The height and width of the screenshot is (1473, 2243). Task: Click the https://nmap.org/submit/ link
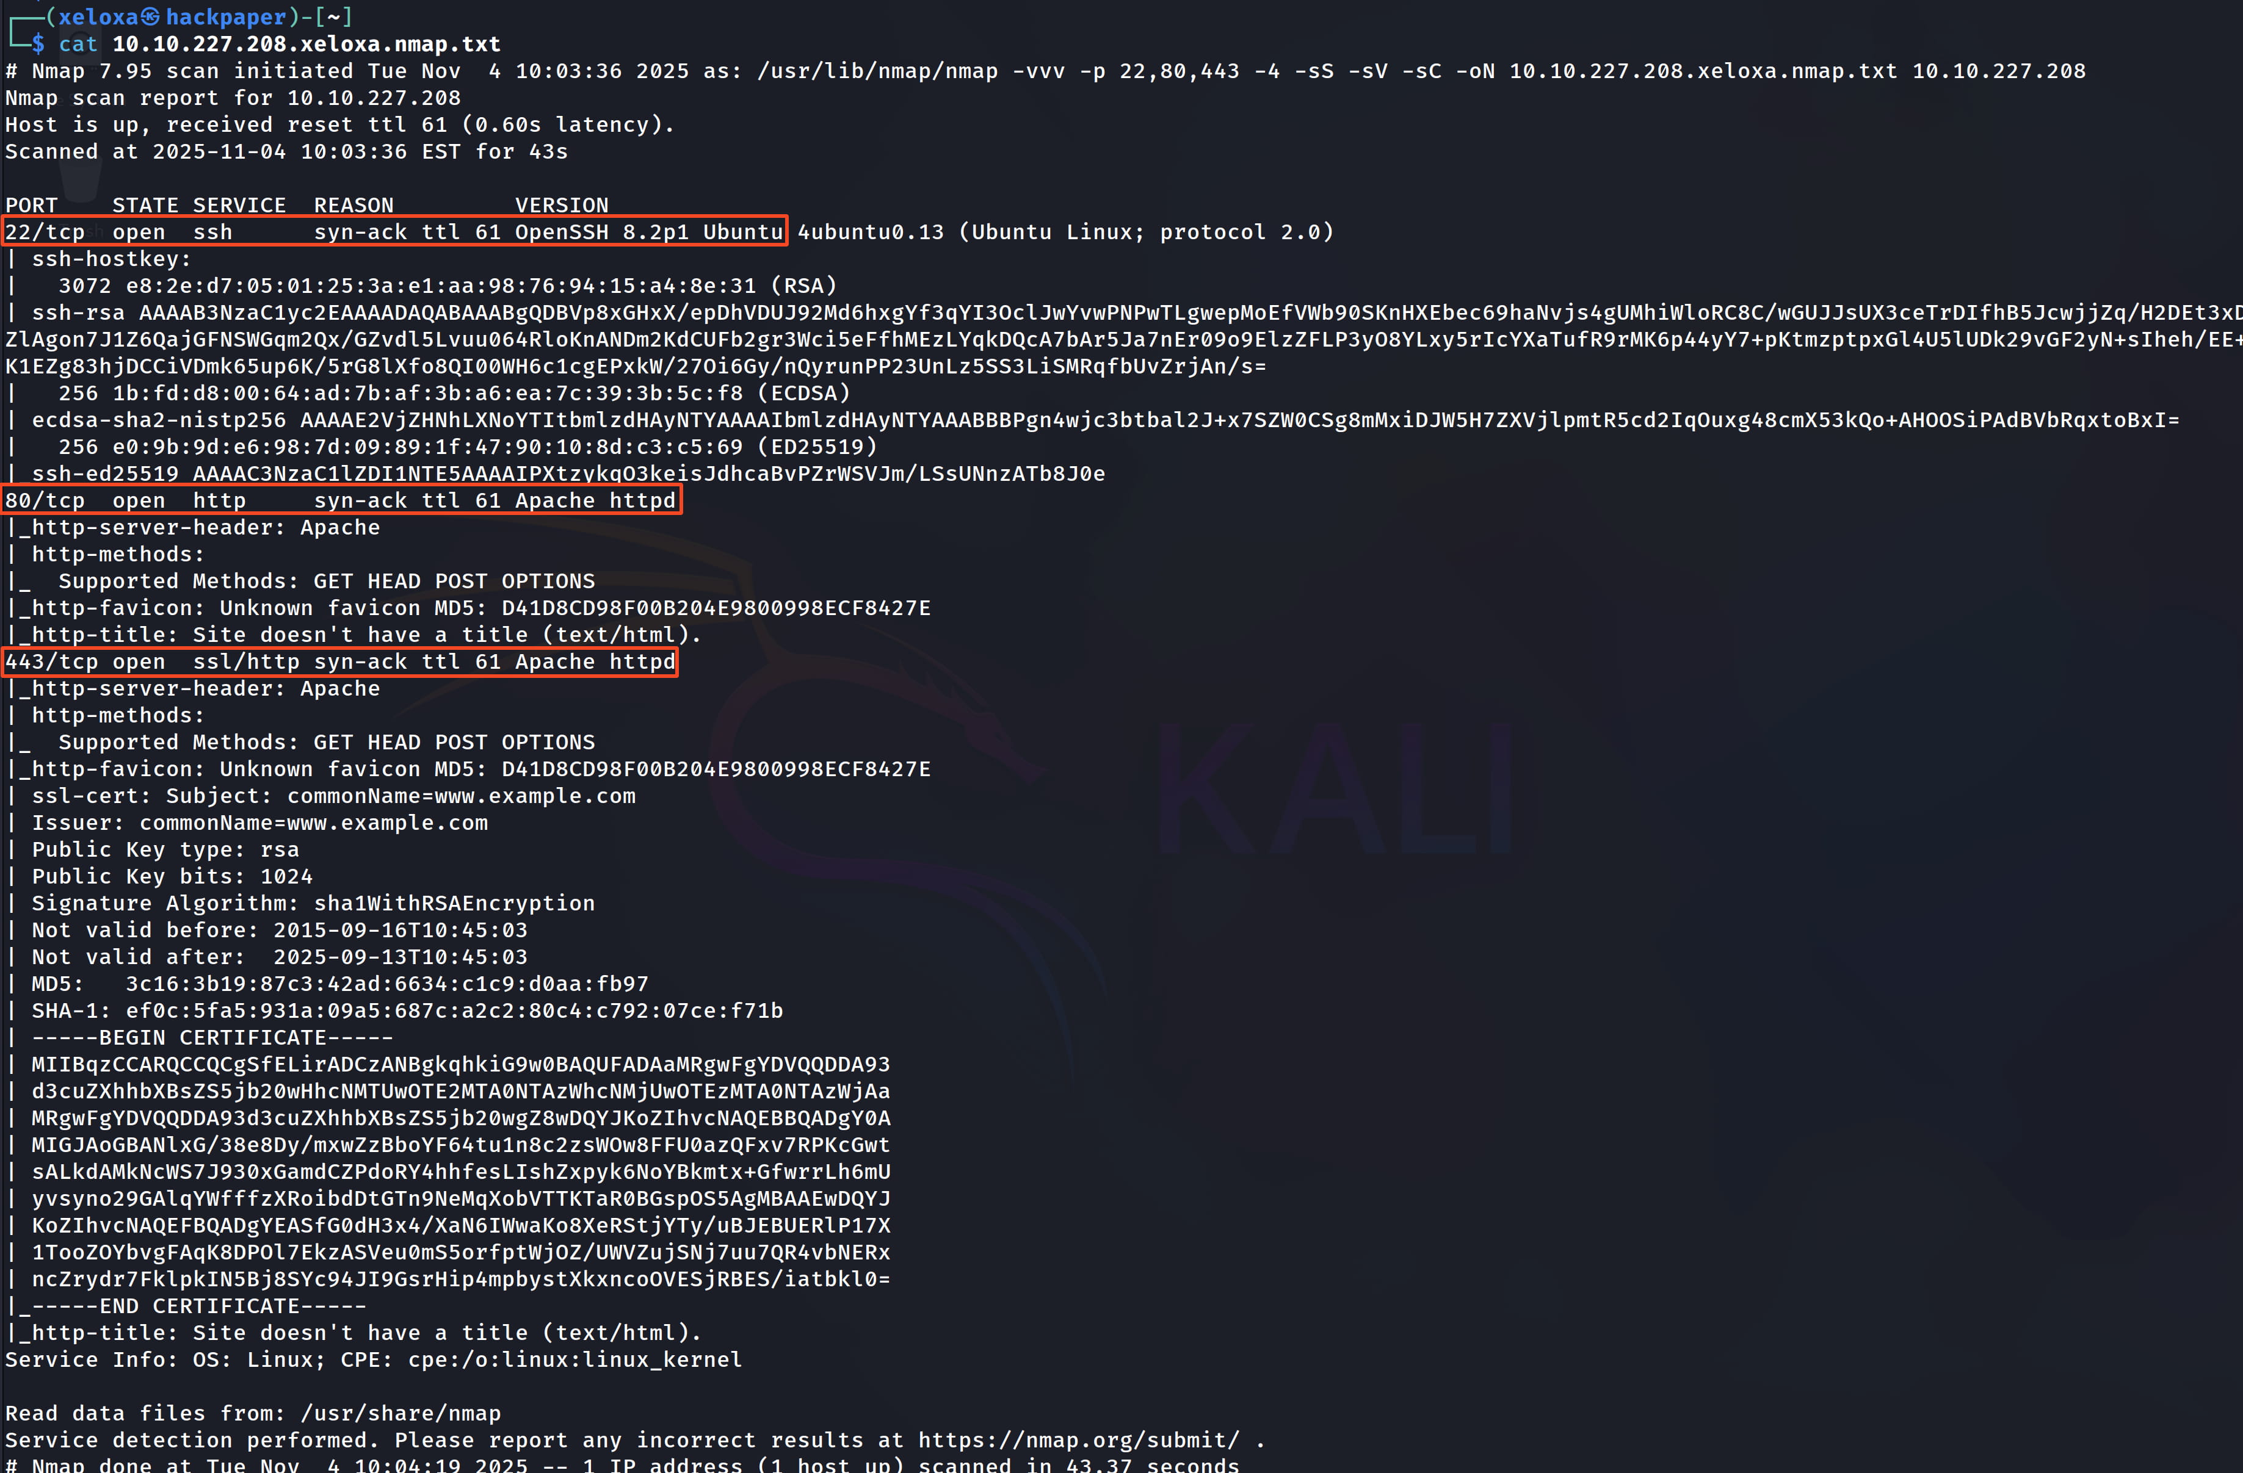point(1079,1440)
